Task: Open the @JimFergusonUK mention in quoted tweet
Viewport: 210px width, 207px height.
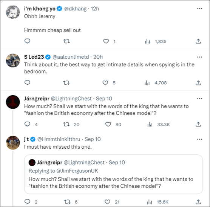Action: (x=77, y=171)
